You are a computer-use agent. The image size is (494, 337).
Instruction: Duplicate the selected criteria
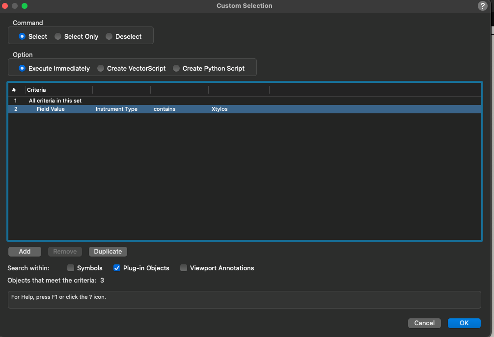pos(108,251)
